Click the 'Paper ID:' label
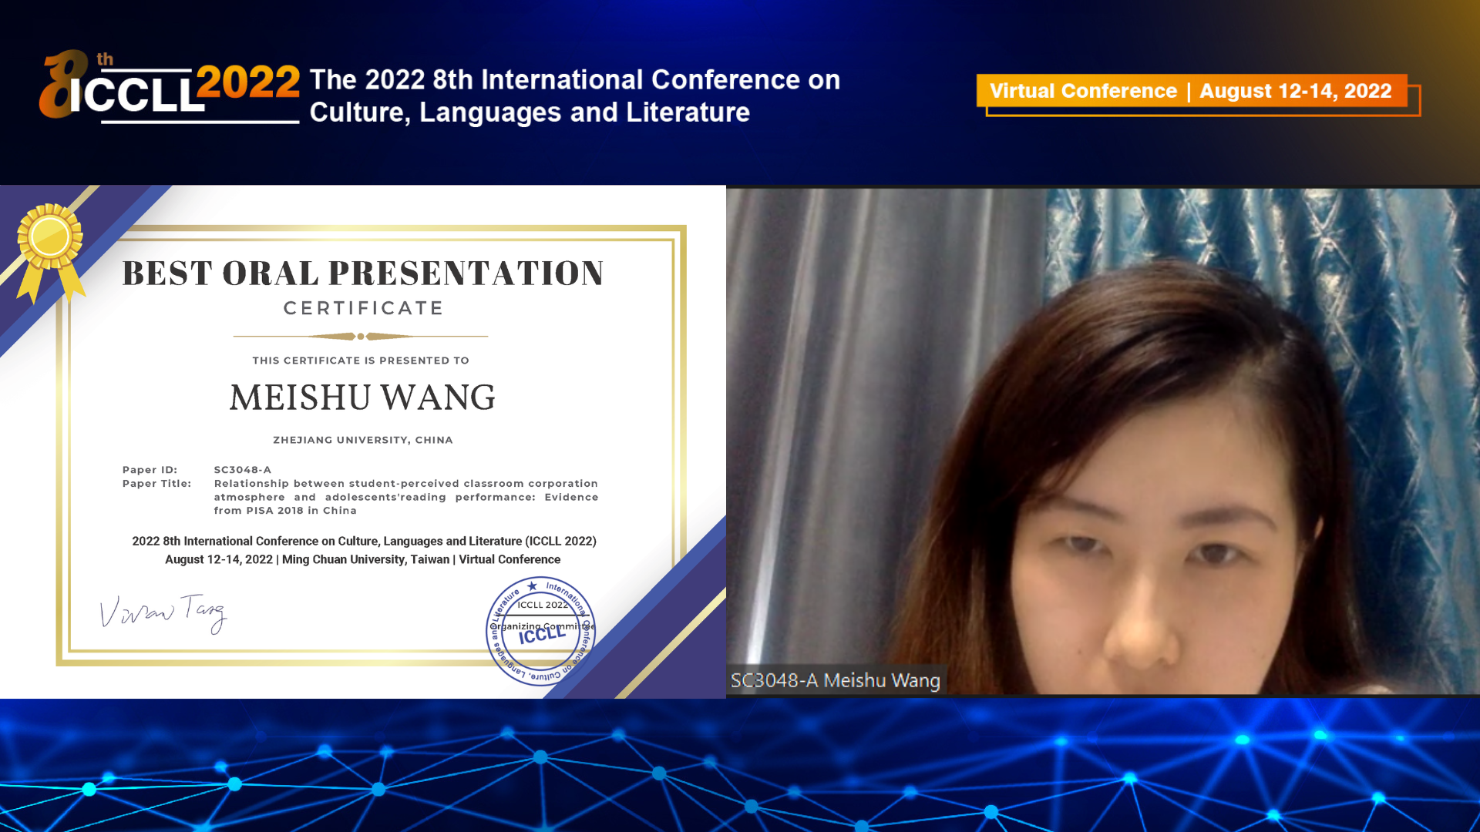This screenshot has height=832, width=1480. 150,470
